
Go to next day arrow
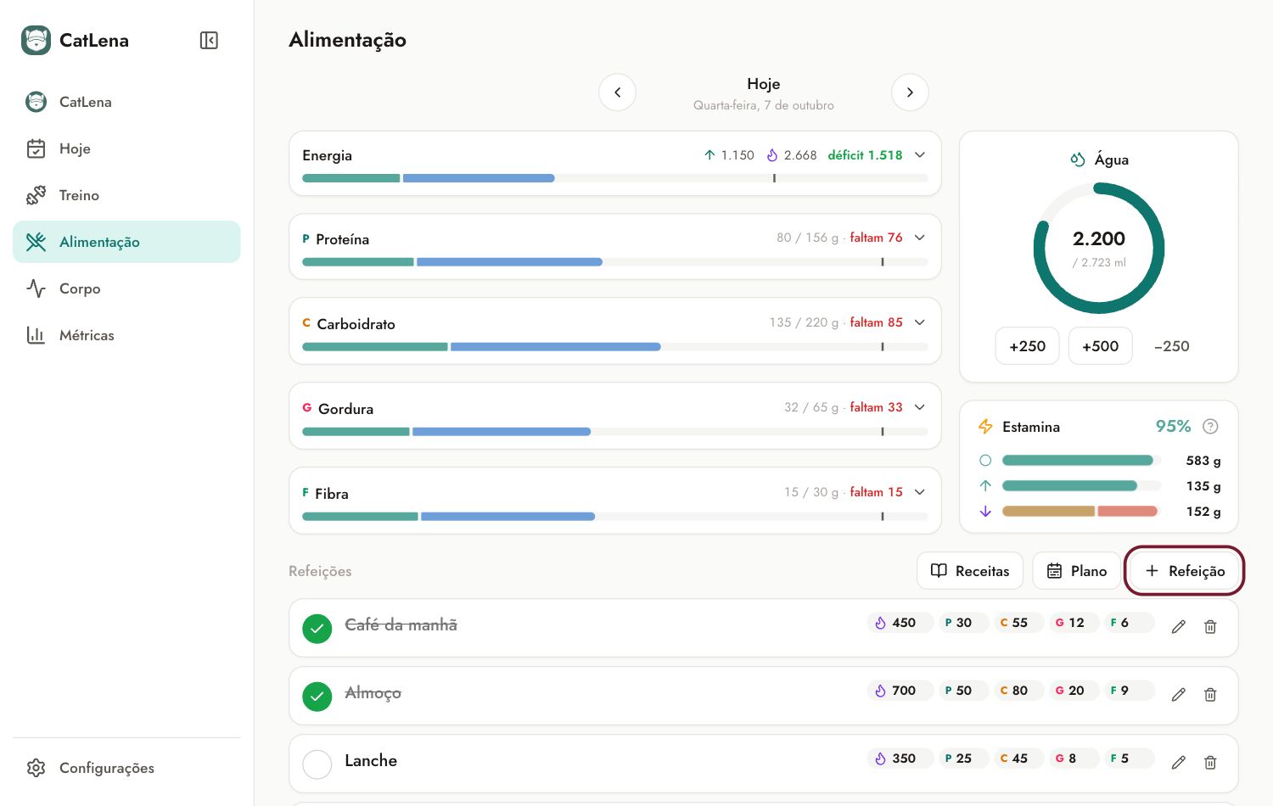click(910, 92)
